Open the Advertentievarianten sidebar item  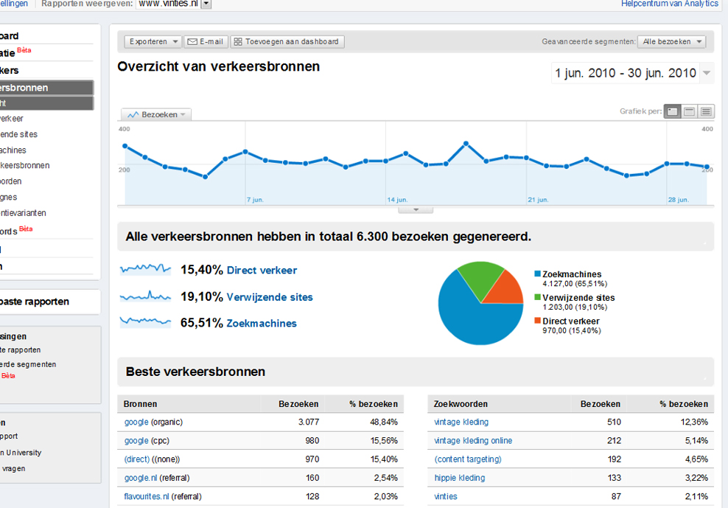[x=23, y=213]
